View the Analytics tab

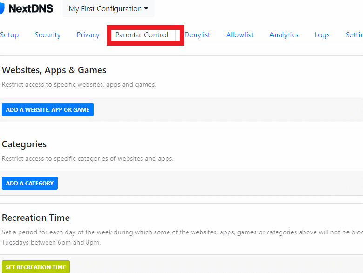coord(284,35)
